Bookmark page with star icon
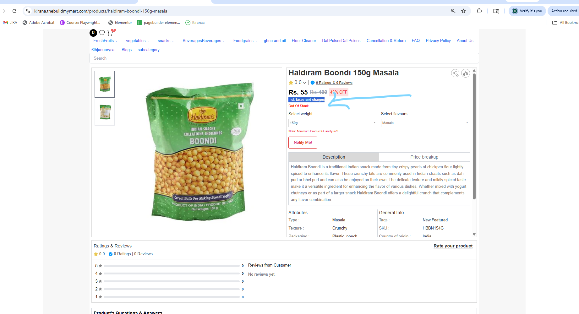This screenshot has width=579, height=314. [x=463, y=11]
